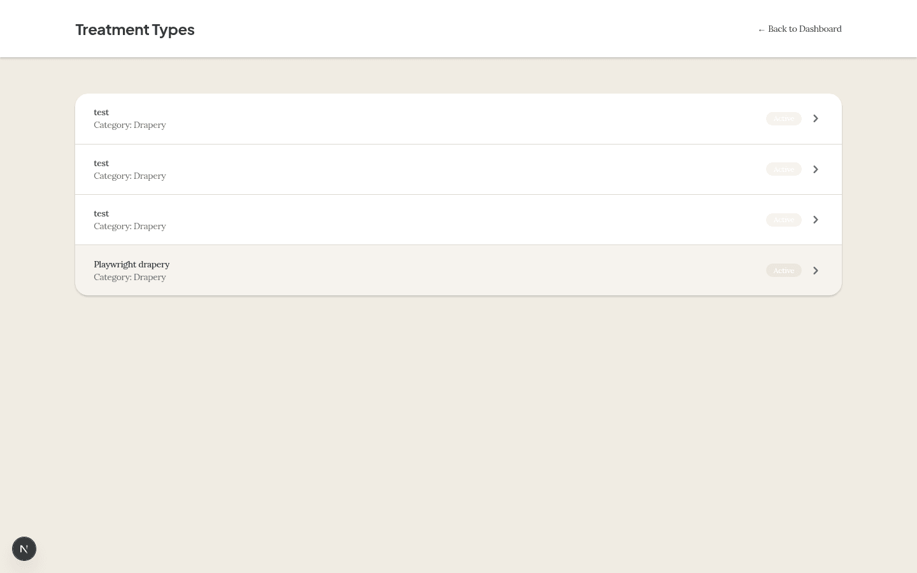Click the Active status on the third test row
917x573 pixels.
(x=783, y=220)
